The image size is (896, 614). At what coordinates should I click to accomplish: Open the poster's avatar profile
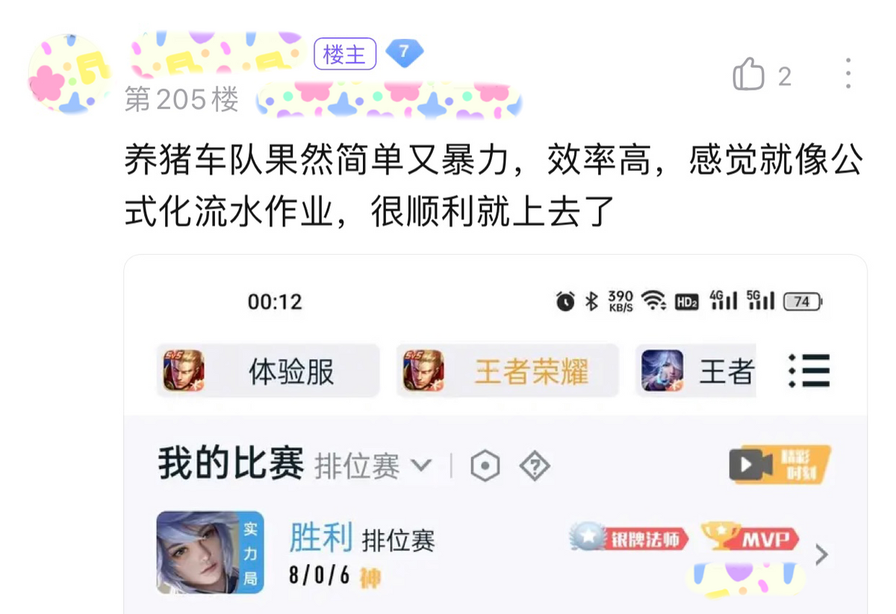(70, 75)
